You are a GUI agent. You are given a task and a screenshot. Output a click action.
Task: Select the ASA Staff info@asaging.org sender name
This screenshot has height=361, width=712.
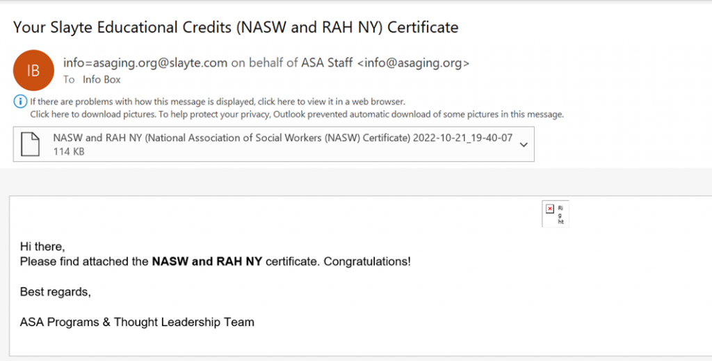point(385,63)
